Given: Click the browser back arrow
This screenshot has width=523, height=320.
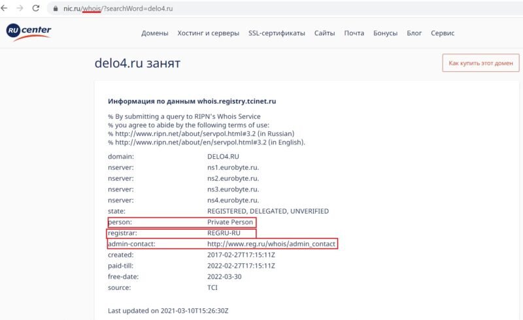Looking at the screenshot, I should click(x=5, y=8).
